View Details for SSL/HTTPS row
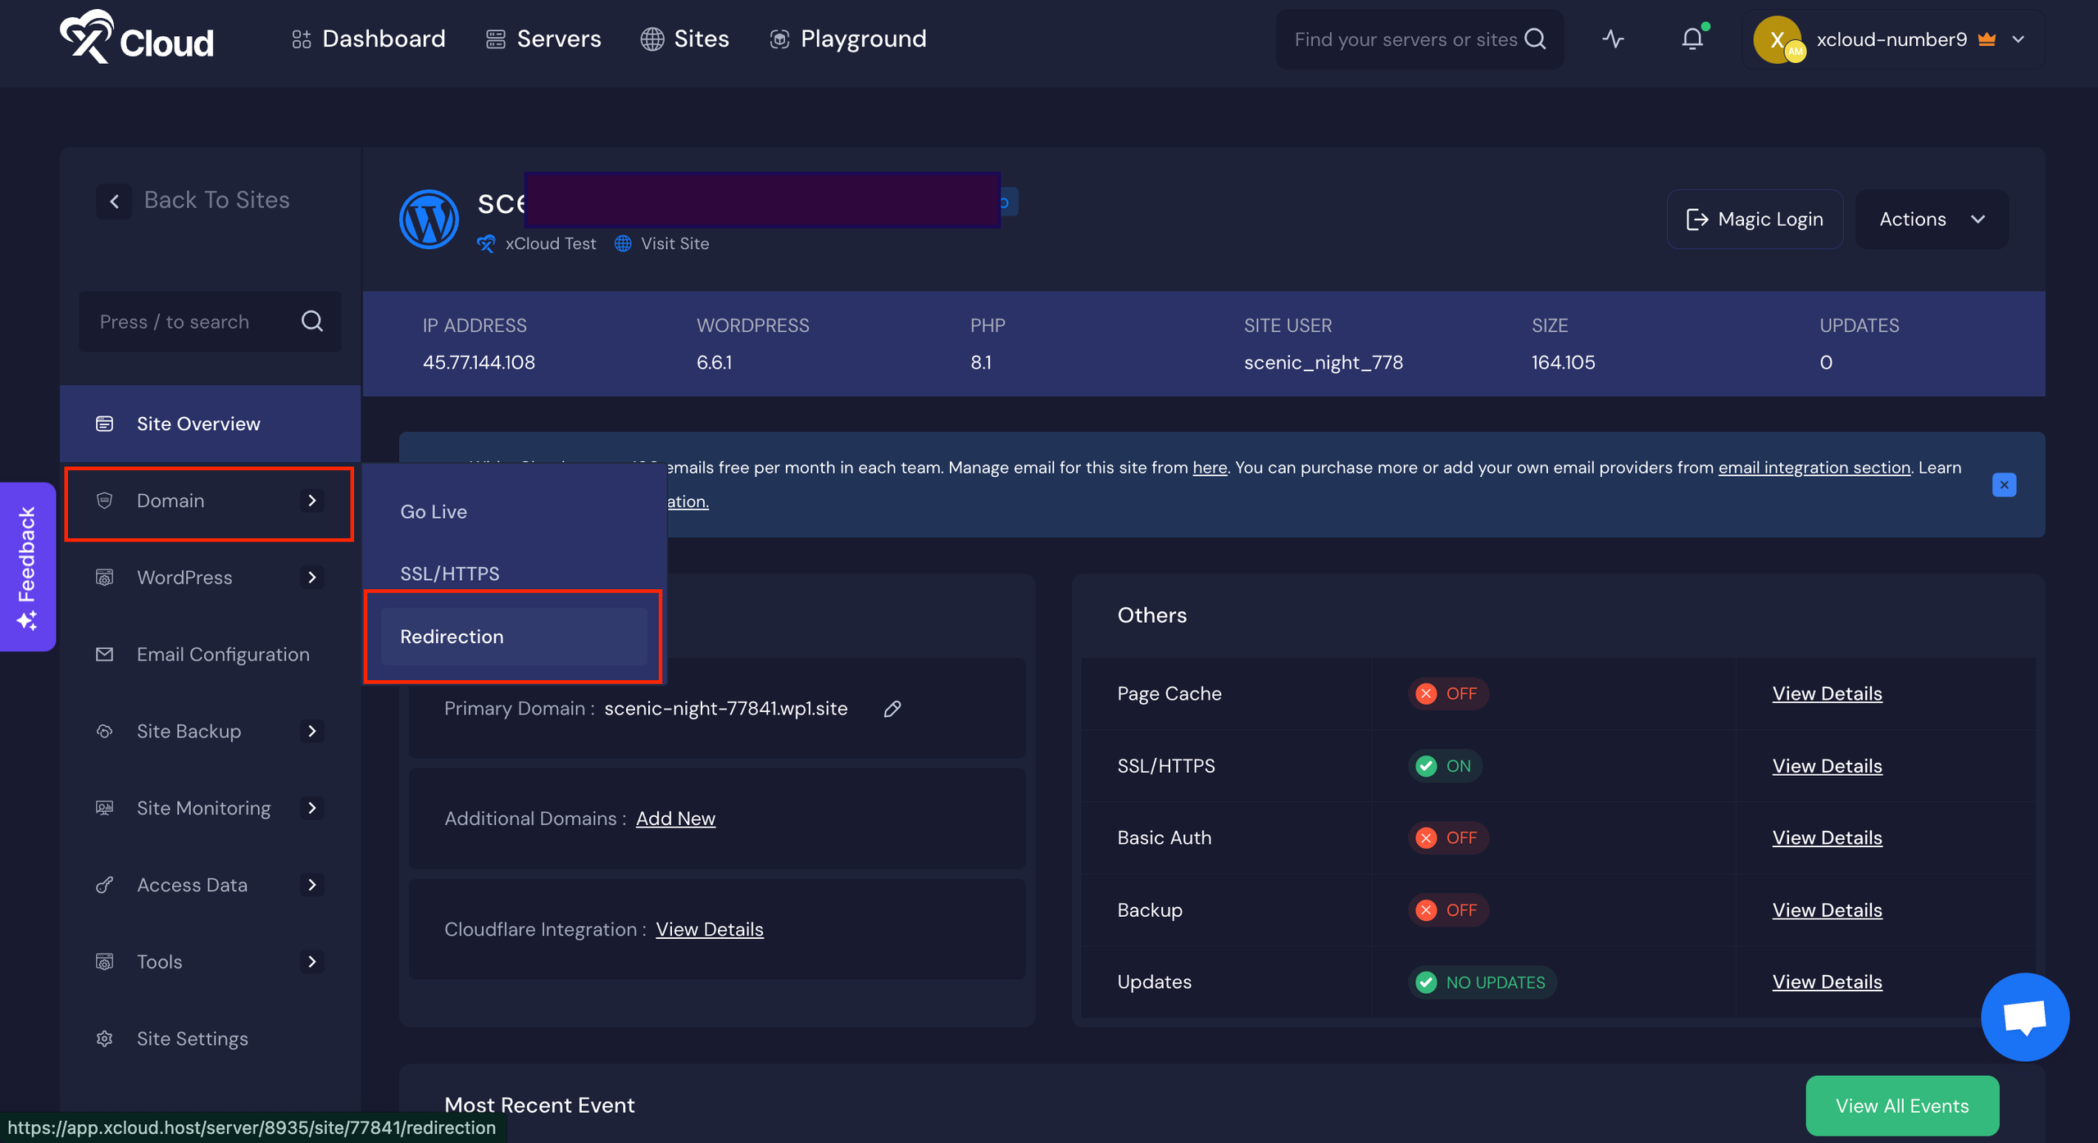The height and width of the screenshot is (1143, 2098). (1828, 766)
